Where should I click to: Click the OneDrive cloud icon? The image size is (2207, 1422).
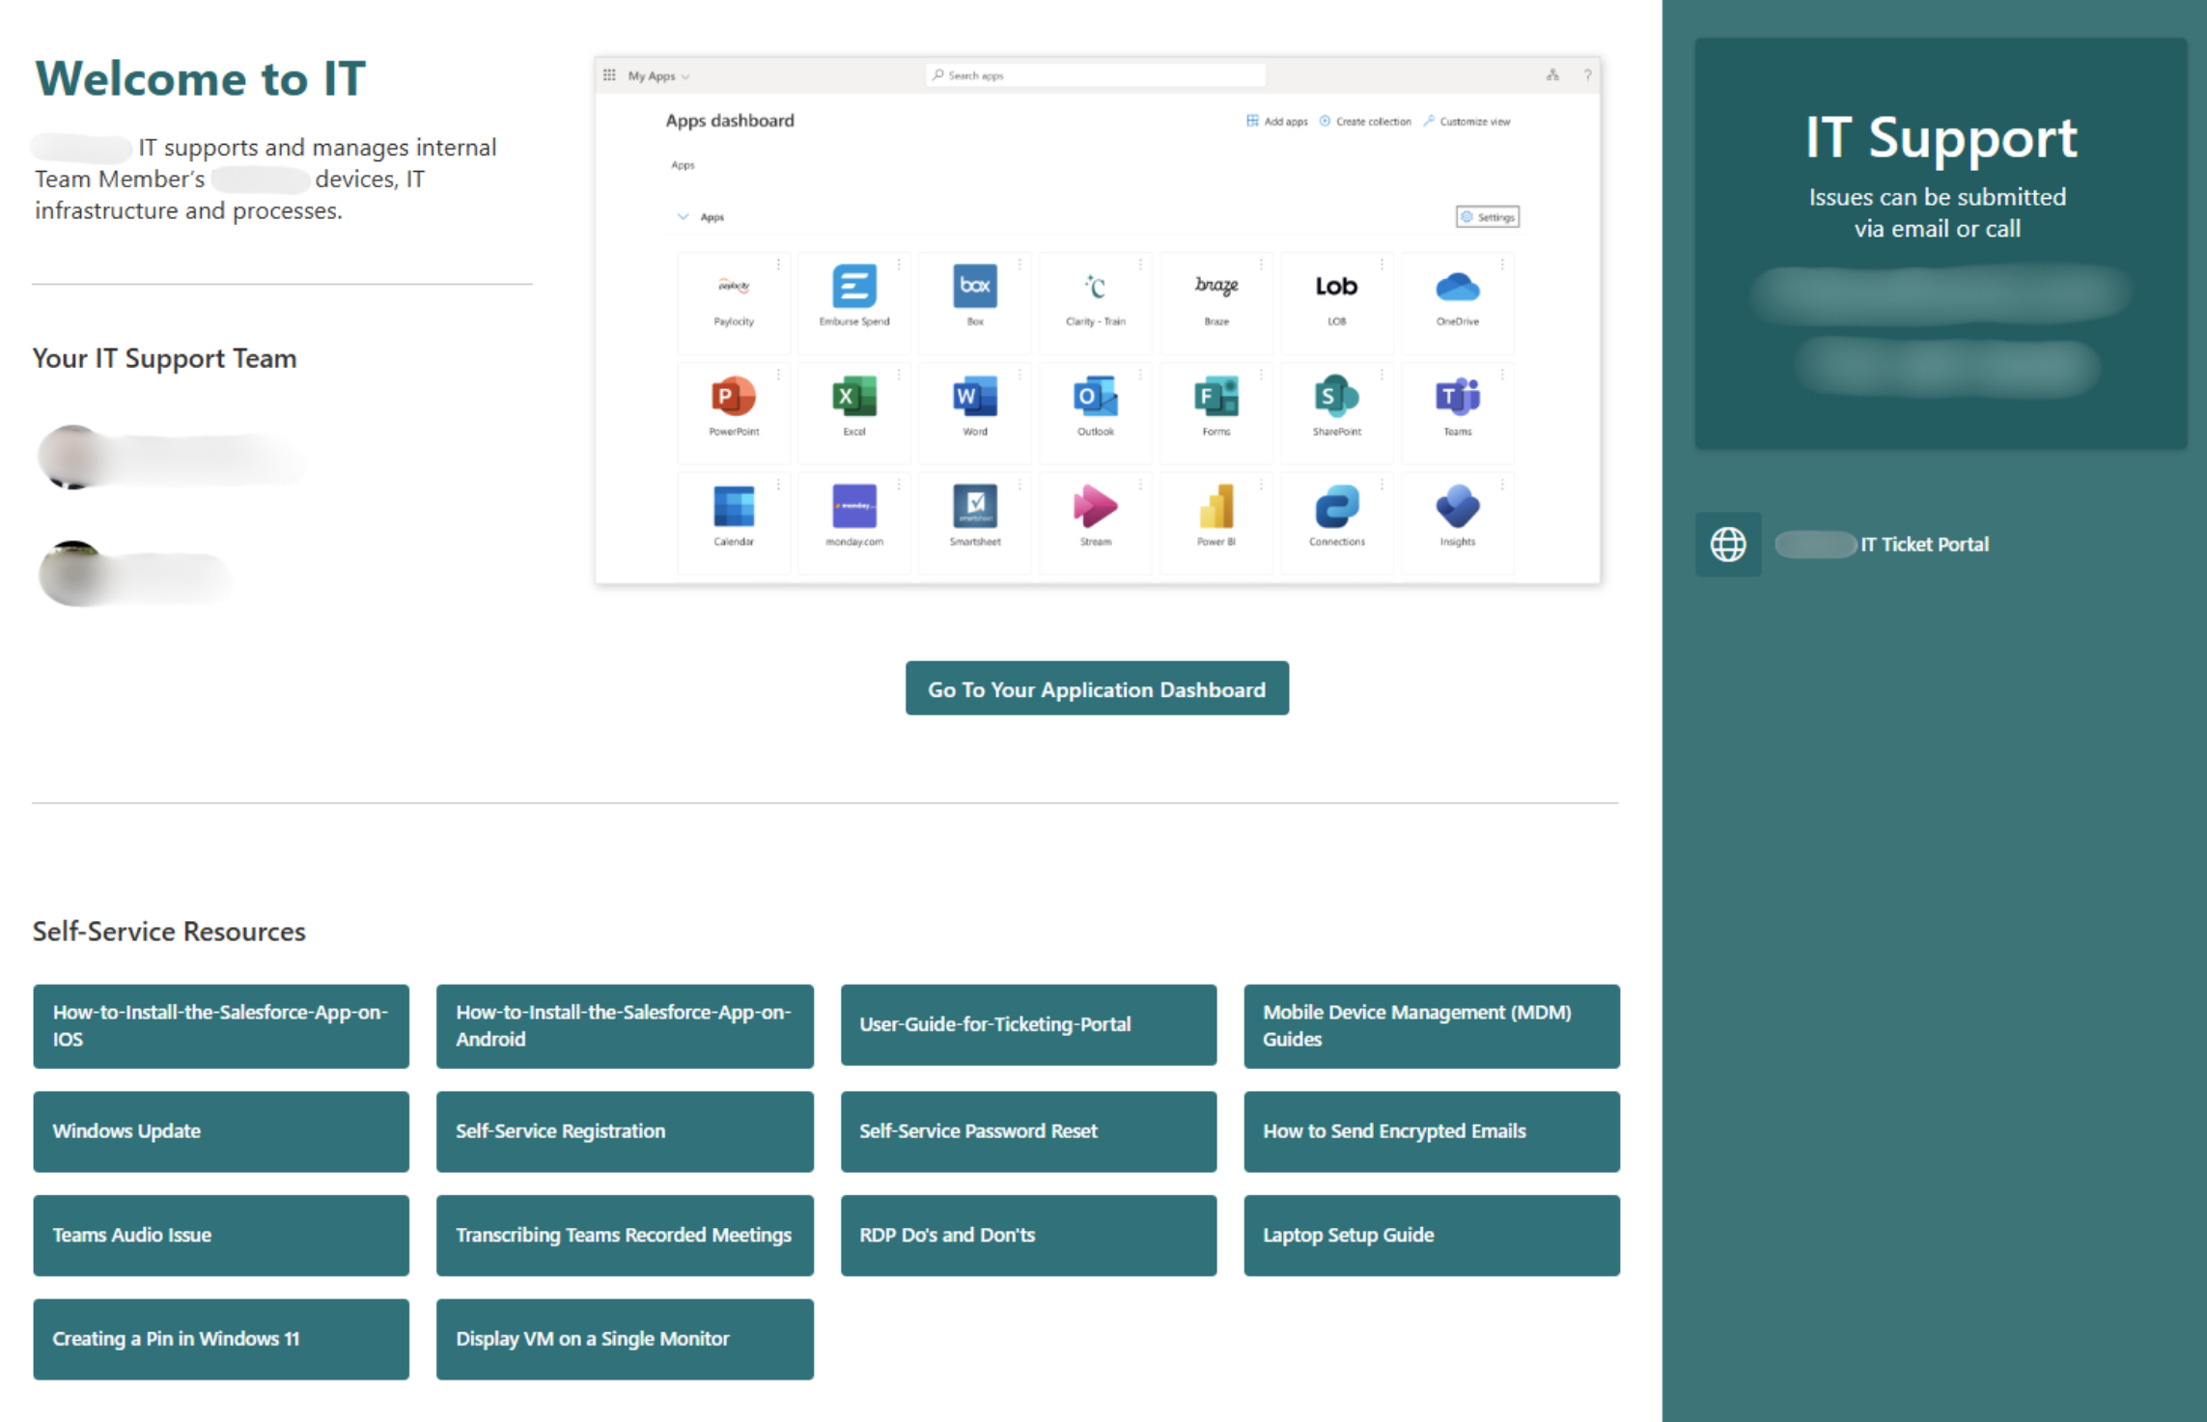(x=1457, y=287)
